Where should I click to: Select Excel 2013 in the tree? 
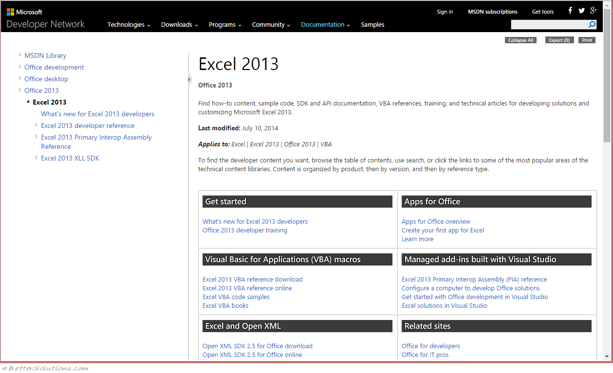(50, 102)
